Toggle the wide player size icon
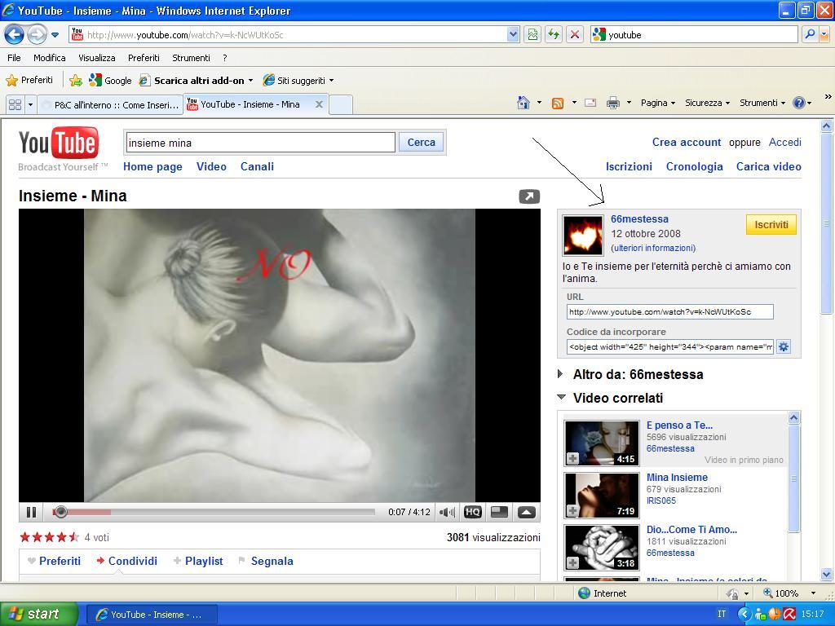The width and height of the screenshot is (835, 626). point(499,512)
